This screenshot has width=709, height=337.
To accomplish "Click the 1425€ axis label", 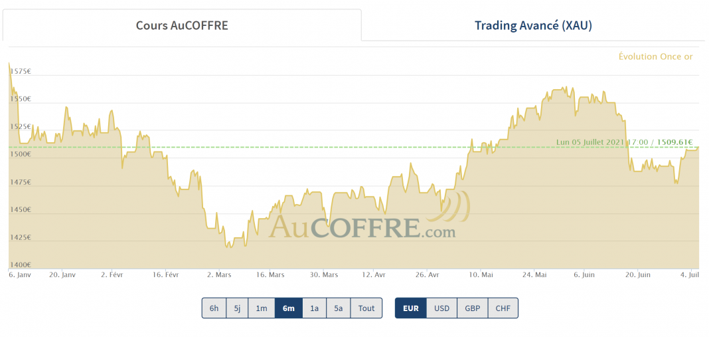I will click(19, 237).
